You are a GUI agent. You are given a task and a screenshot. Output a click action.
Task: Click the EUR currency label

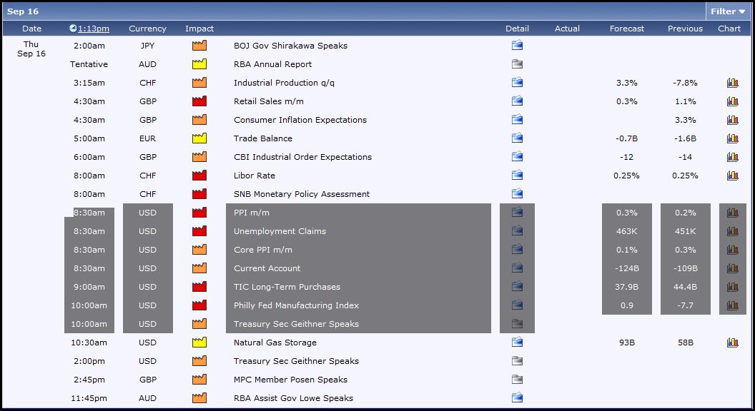147,138
